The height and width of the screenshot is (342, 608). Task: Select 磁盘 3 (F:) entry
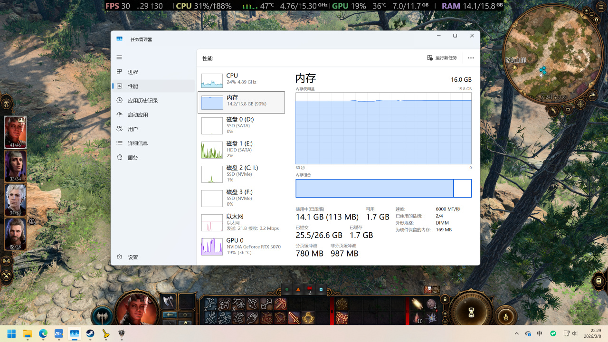pyautogui.click(x=241, y=198)
